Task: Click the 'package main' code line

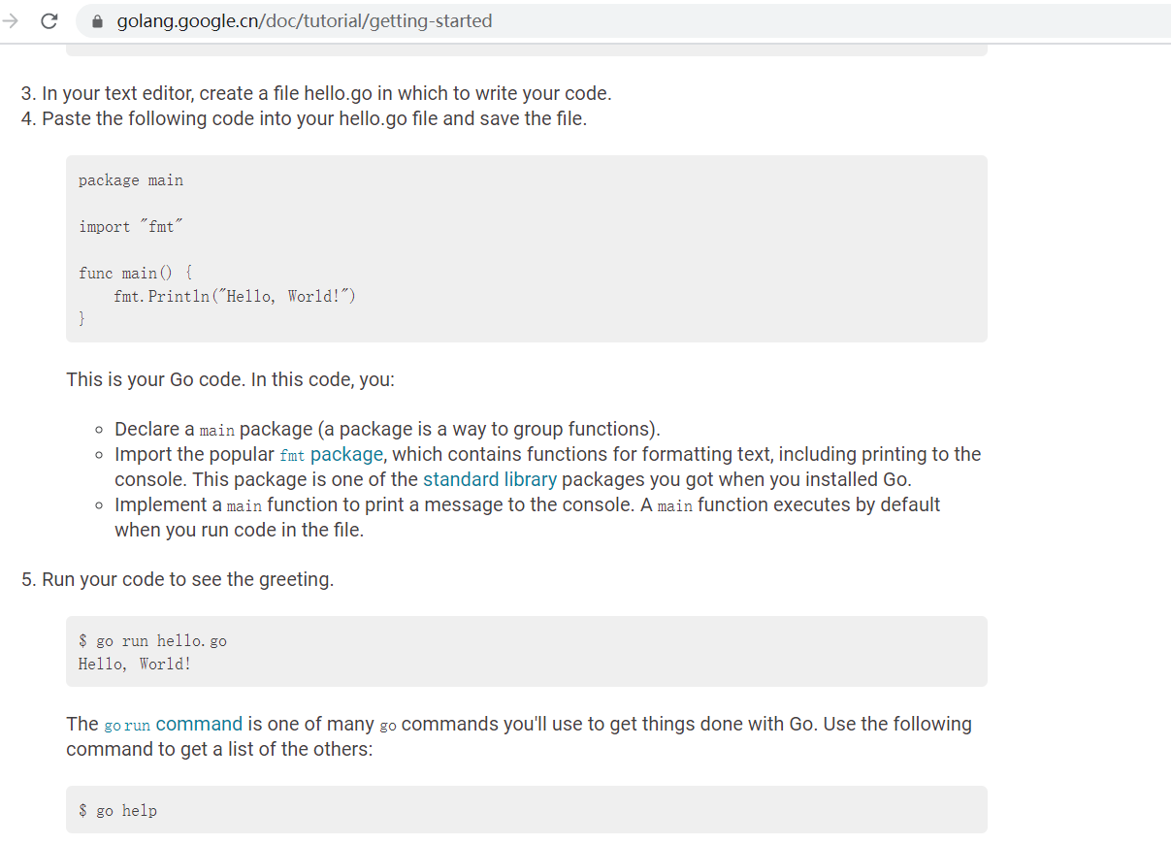Action: (131, 180)
